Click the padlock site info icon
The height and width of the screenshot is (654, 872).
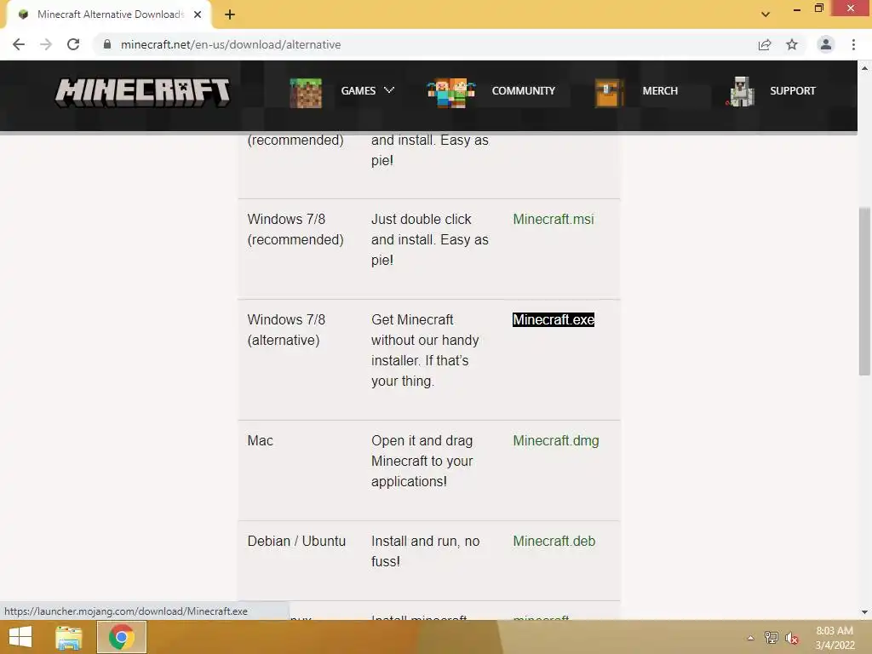point(107,44)
